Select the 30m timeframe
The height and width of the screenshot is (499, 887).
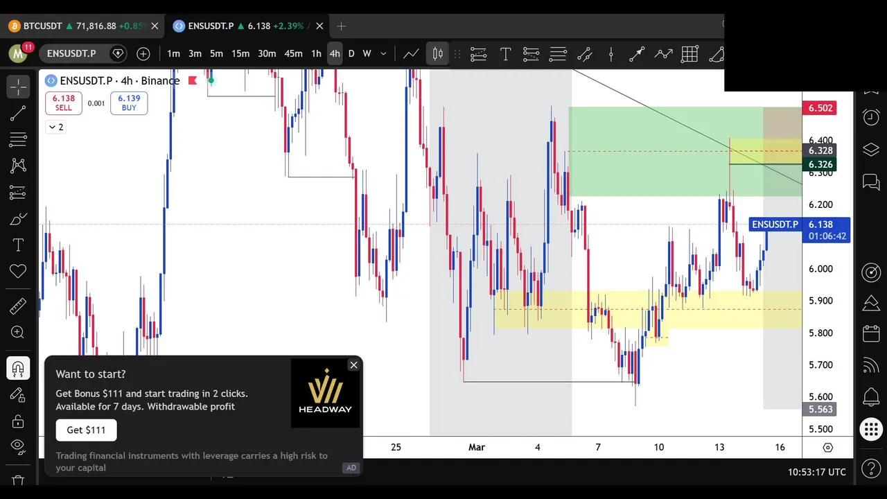(x=267, y=53)
